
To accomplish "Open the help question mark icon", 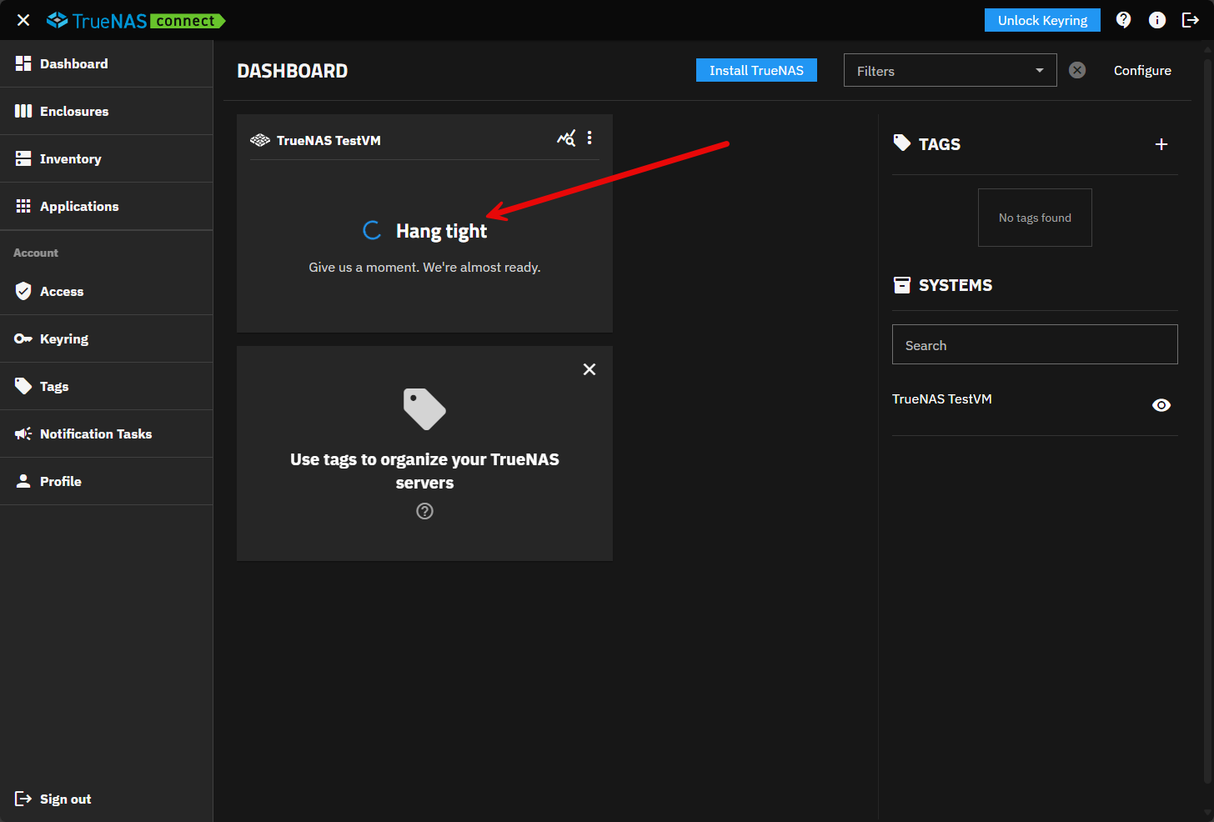I will 1124,20.
